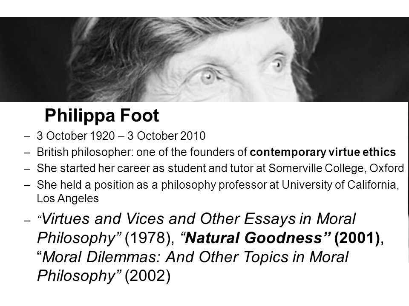
Task: Click 'philosophy professor' in the UCLA line
Action: tap(214, 185)
